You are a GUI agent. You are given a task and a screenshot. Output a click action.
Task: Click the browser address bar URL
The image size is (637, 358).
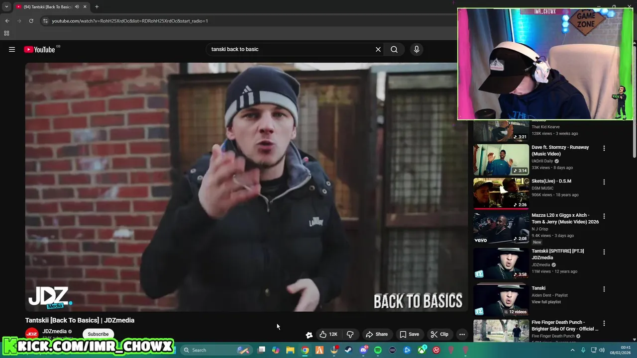[130, 21]
